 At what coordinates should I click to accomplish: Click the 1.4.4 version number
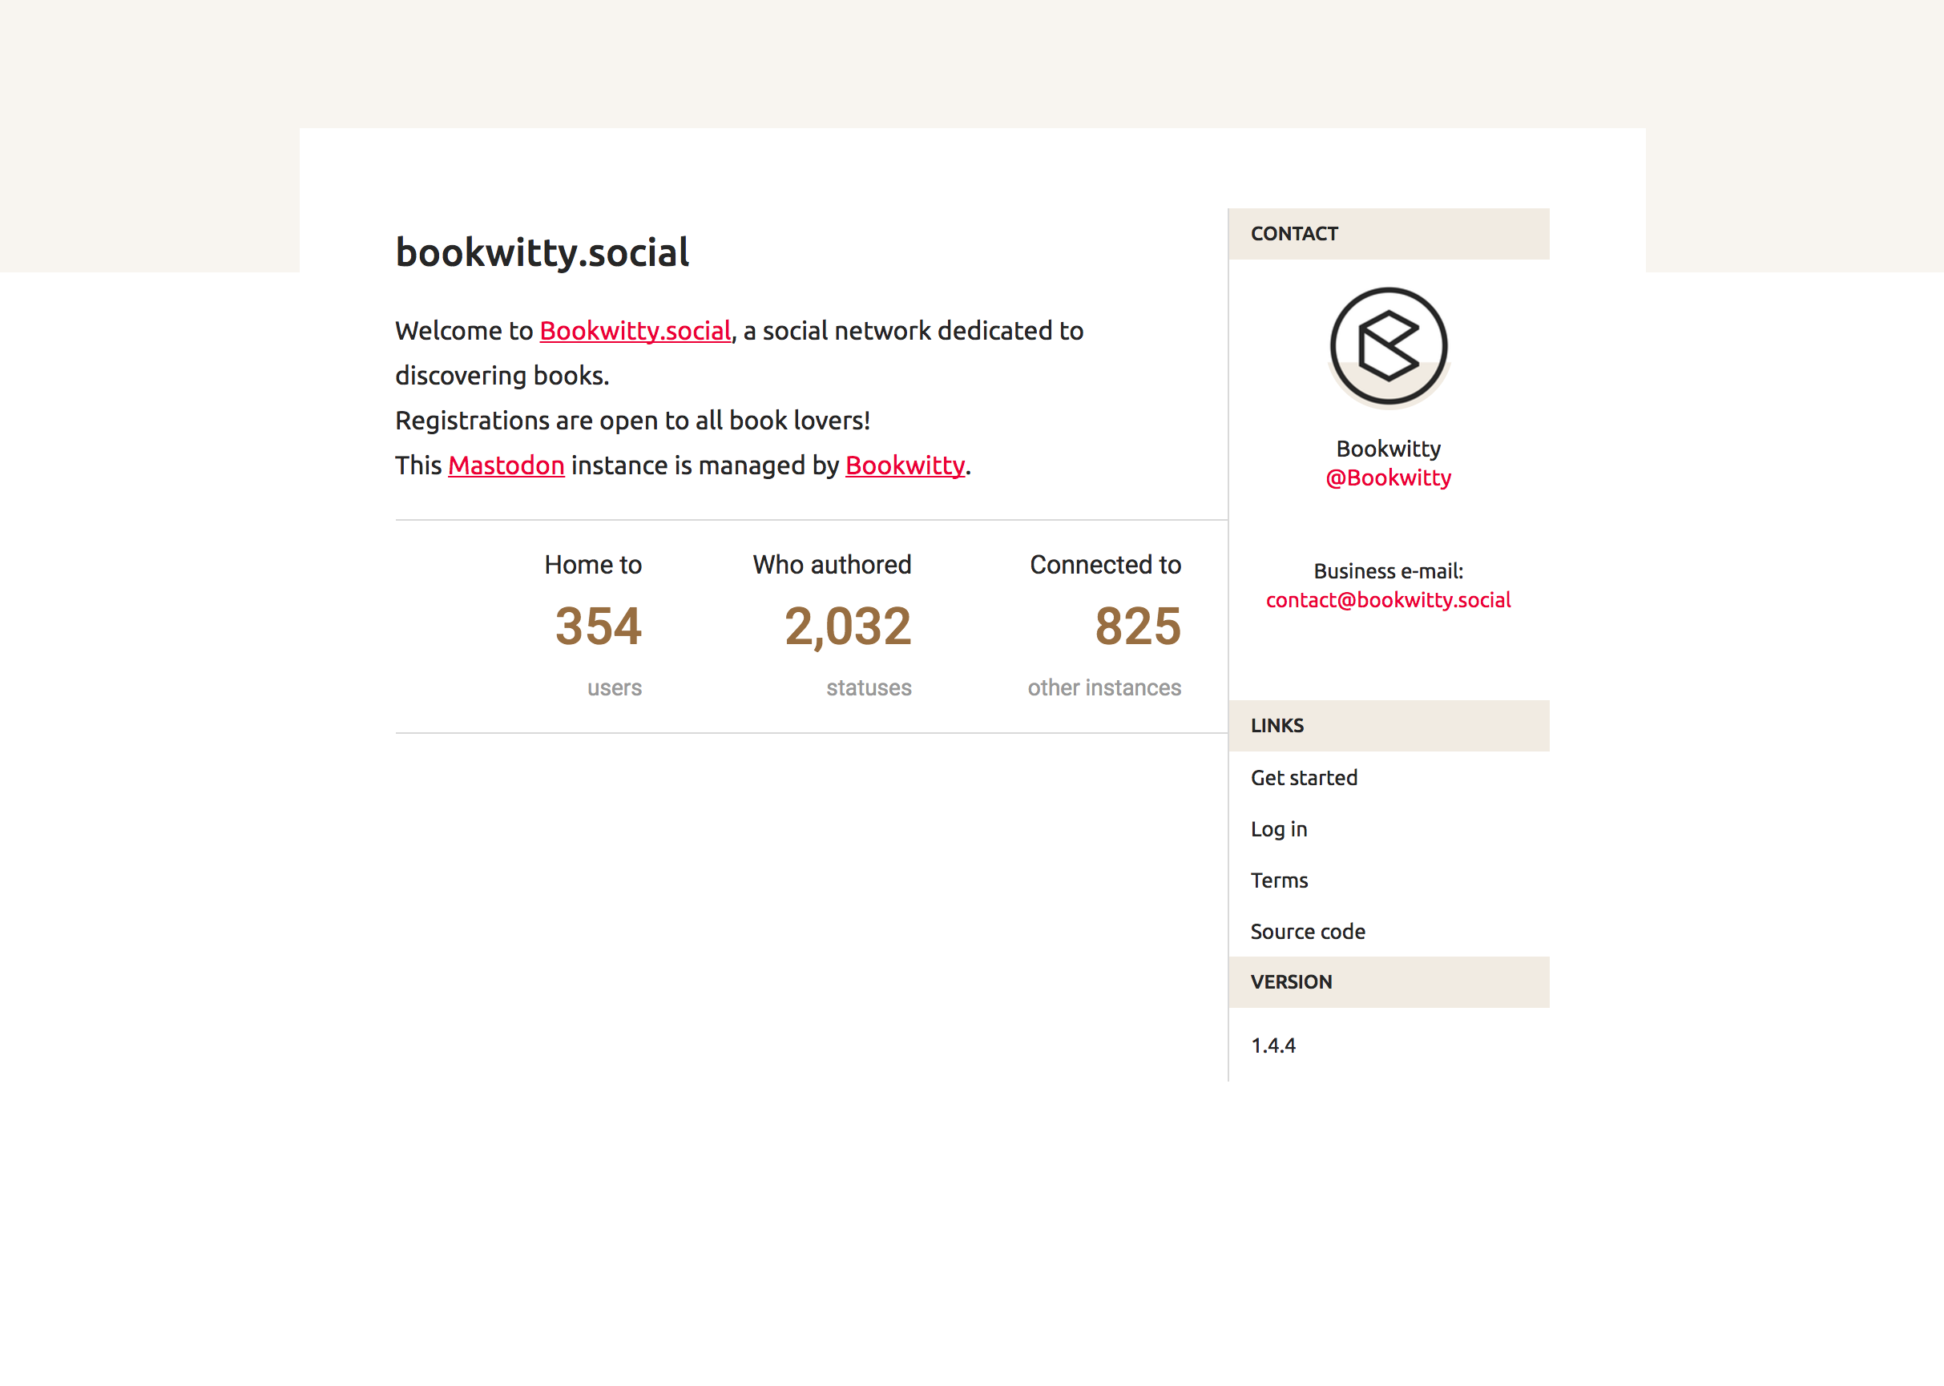coord(1272,1046)
